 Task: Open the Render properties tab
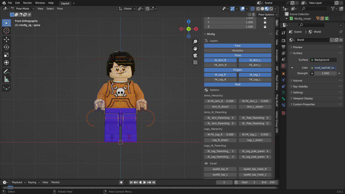(283, 40)
